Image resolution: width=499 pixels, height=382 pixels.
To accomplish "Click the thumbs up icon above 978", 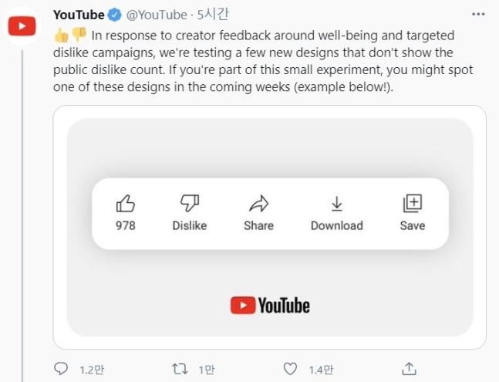I will coord(125,204).
